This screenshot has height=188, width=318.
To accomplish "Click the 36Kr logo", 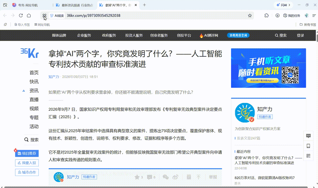I will click(30, 53).
